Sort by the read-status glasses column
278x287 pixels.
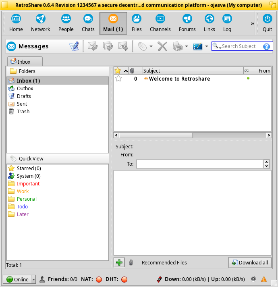click(x=251, y=71)
